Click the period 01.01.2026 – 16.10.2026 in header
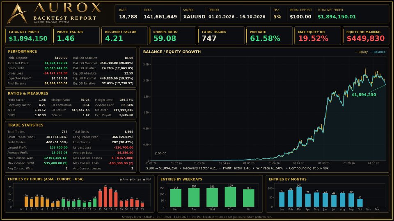The height and width of the screenshot is (221, 394). [x=237, y=17]
